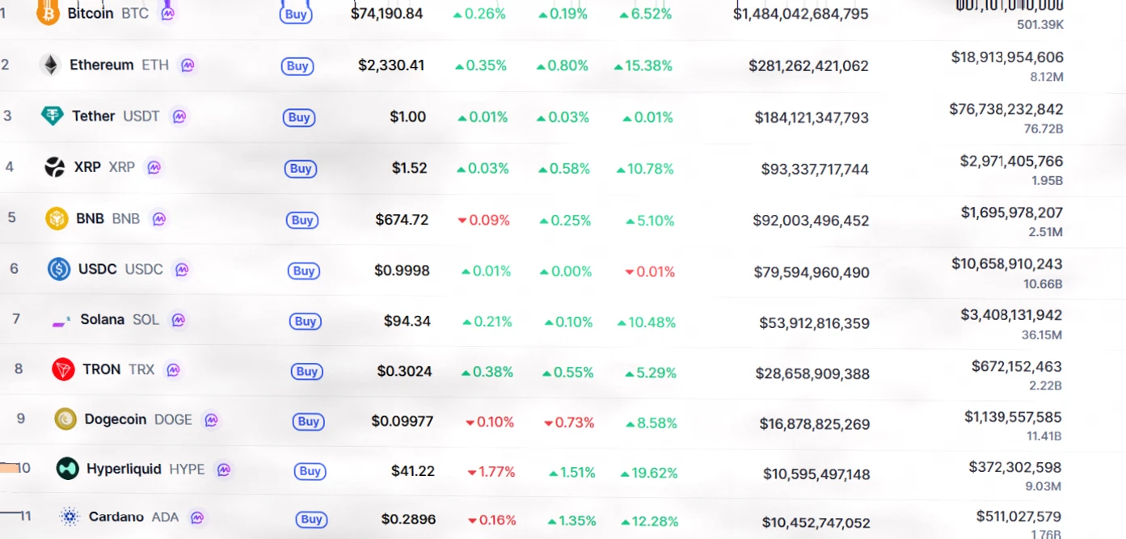1126x539 pixels.
Task: Click market cap $281,262,421,062
Action: point(808,65)
